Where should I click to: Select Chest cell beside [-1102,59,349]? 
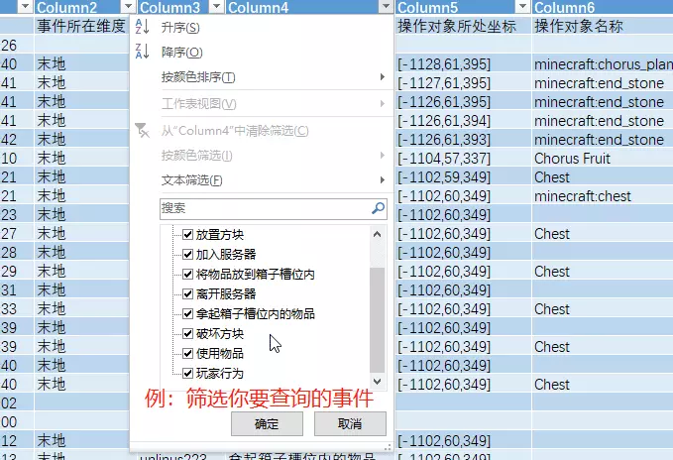coord(603,177)
